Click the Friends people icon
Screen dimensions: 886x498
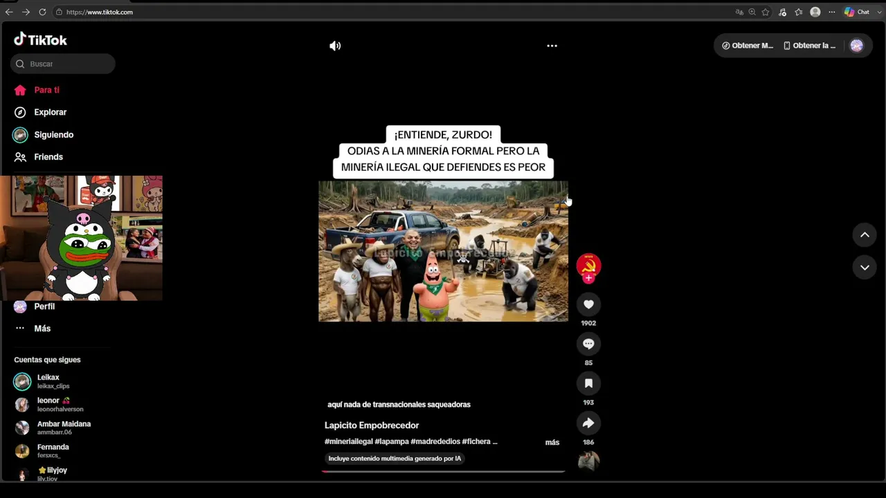[x=20, y=157]
